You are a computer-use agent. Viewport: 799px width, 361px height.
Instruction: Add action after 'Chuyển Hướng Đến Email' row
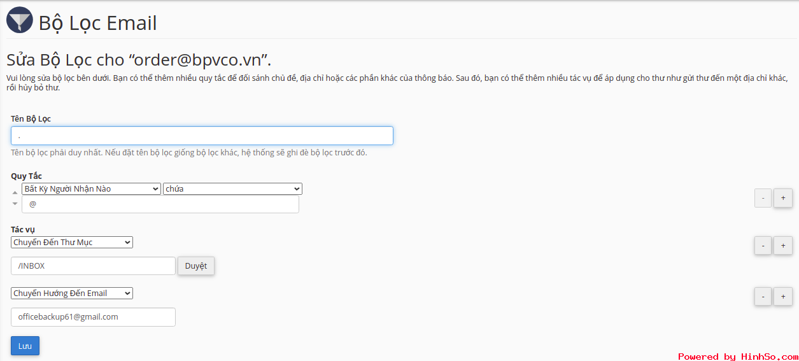coord(783,296)
